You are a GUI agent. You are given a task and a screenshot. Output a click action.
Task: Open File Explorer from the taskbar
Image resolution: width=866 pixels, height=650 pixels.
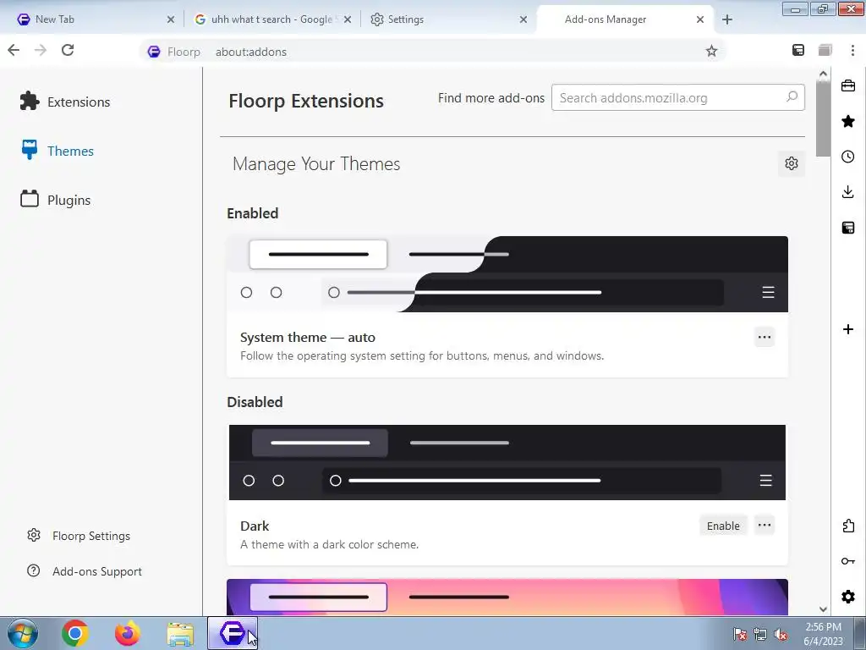[x=180, y=633]
